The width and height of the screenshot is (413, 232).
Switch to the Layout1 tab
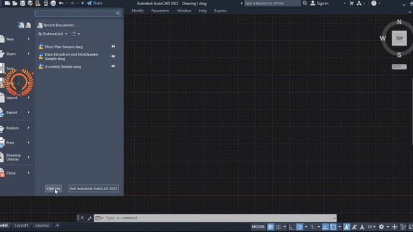click(21, 226)
